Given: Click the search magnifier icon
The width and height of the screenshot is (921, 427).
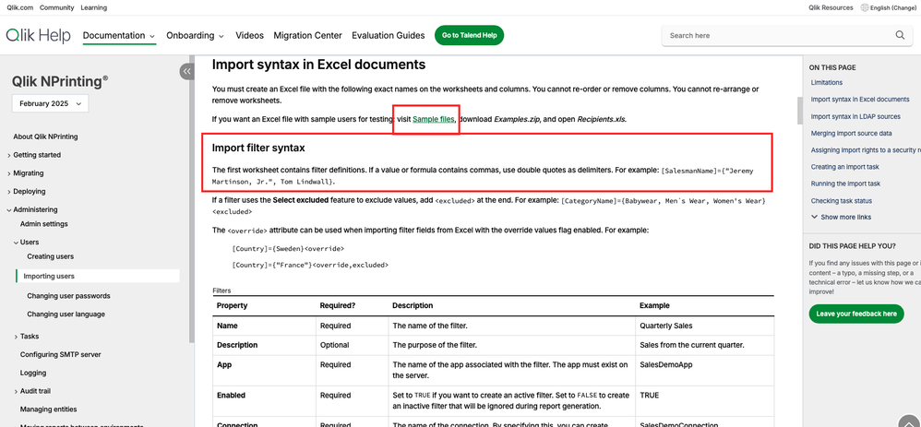Looking at the screenshot, I should [900, 35].
